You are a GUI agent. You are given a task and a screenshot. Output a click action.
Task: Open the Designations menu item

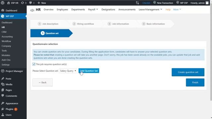[x=108, y=10]
